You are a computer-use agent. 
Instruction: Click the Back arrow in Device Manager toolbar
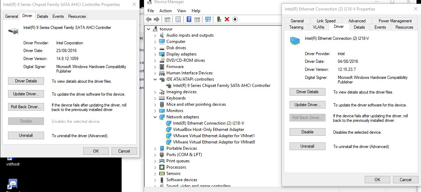pyautogui.click(x=149, y=19)
